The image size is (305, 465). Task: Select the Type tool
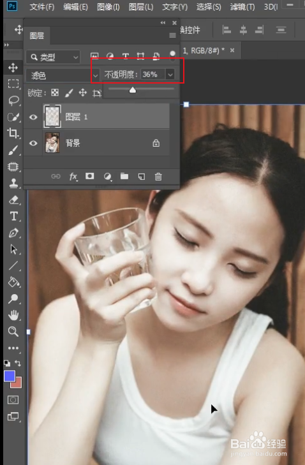(13, 216)
